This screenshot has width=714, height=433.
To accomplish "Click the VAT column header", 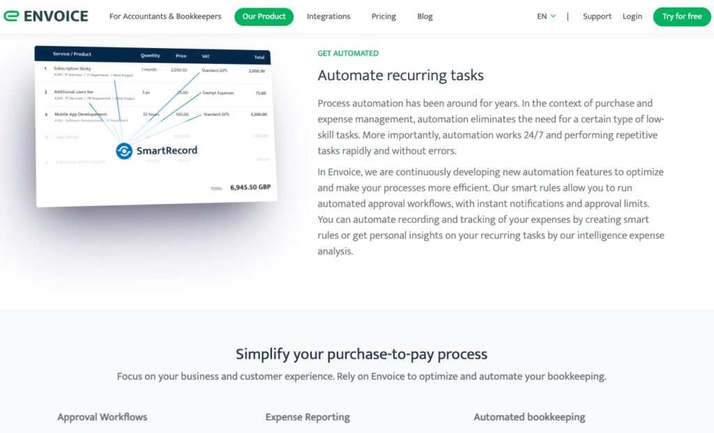I will coord(206,56).
